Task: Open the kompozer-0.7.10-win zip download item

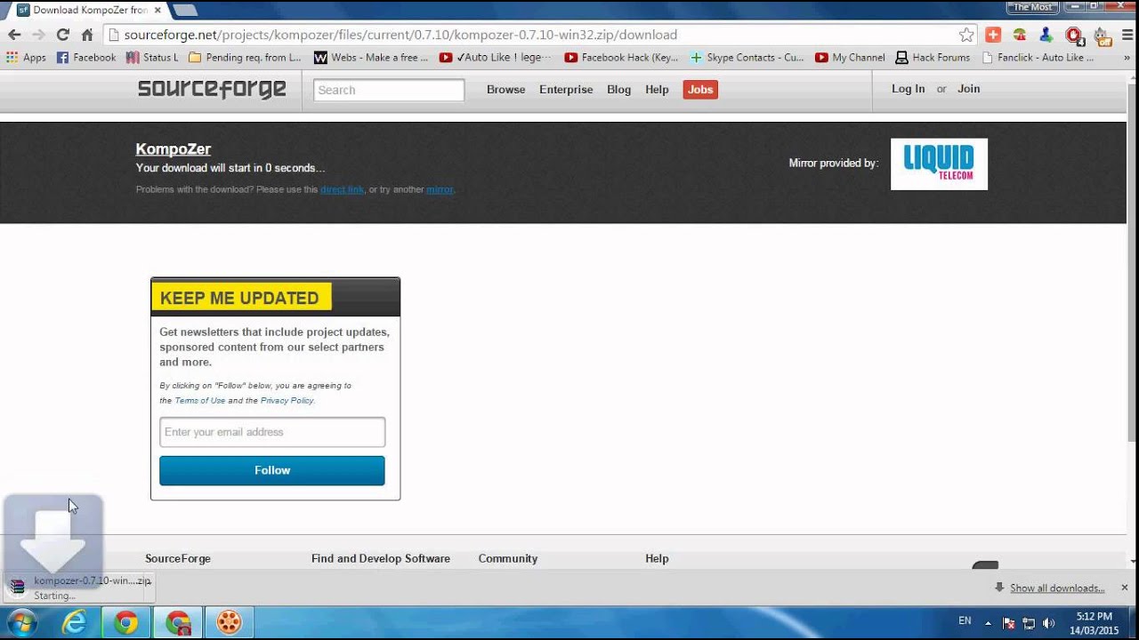Action: (x=80, y=588)
